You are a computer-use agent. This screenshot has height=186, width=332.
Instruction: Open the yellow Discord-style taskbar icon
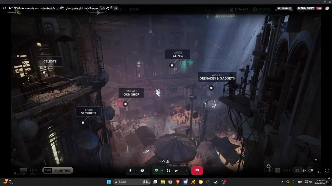tap(200, 182)
